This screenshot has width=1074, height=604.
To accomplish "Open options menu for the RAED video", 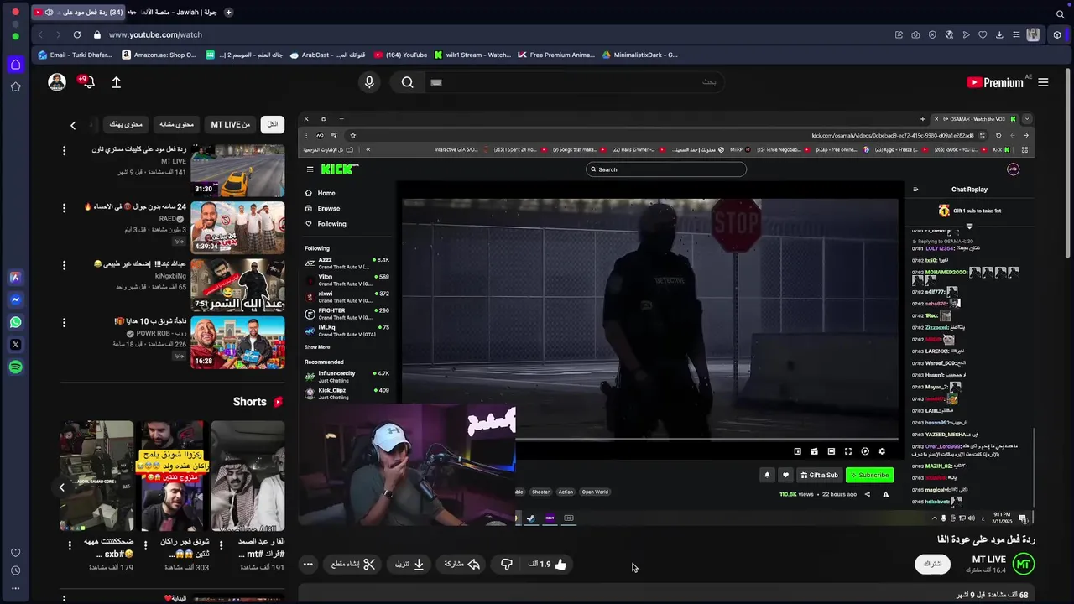I will [64, 208].
